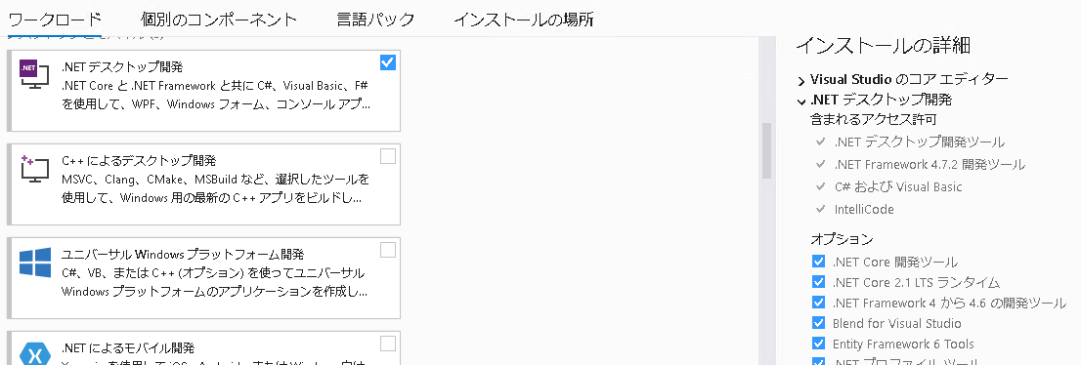Open the 言語パック tab
This screenshot has width=1081, height=365.
pos(375,20)
